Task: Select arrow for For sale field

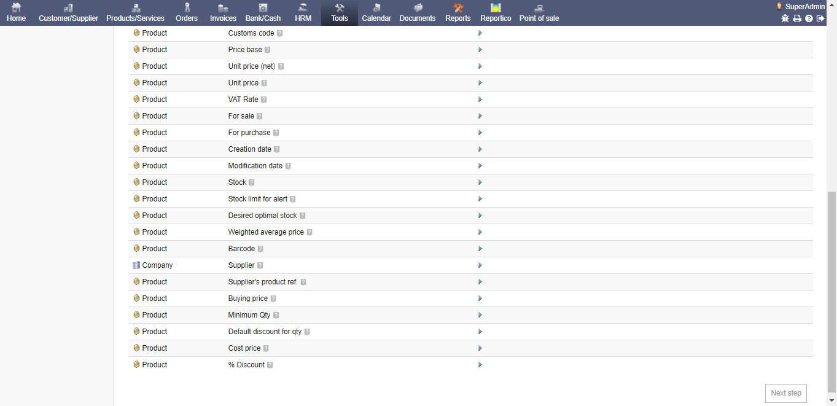Action: (x=480, y=116)
